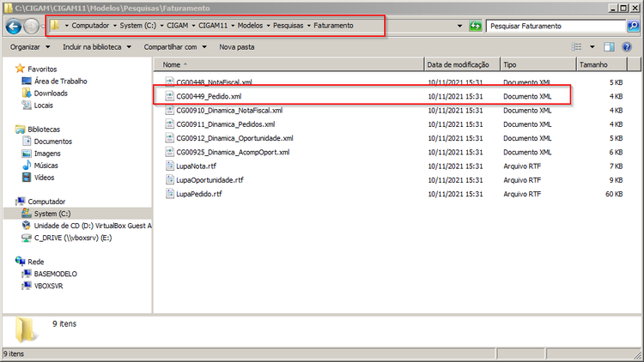The height and width of the screenshot is (362, 644).
Task: Sort by Data de modificação column
Action: pyautogui.click(x=462, y=64)
